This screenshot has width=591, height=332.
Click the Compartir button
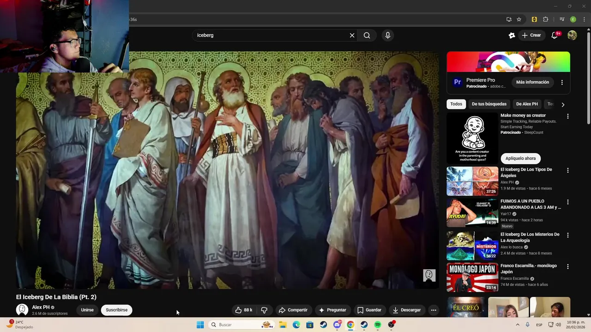click(293, 310)
